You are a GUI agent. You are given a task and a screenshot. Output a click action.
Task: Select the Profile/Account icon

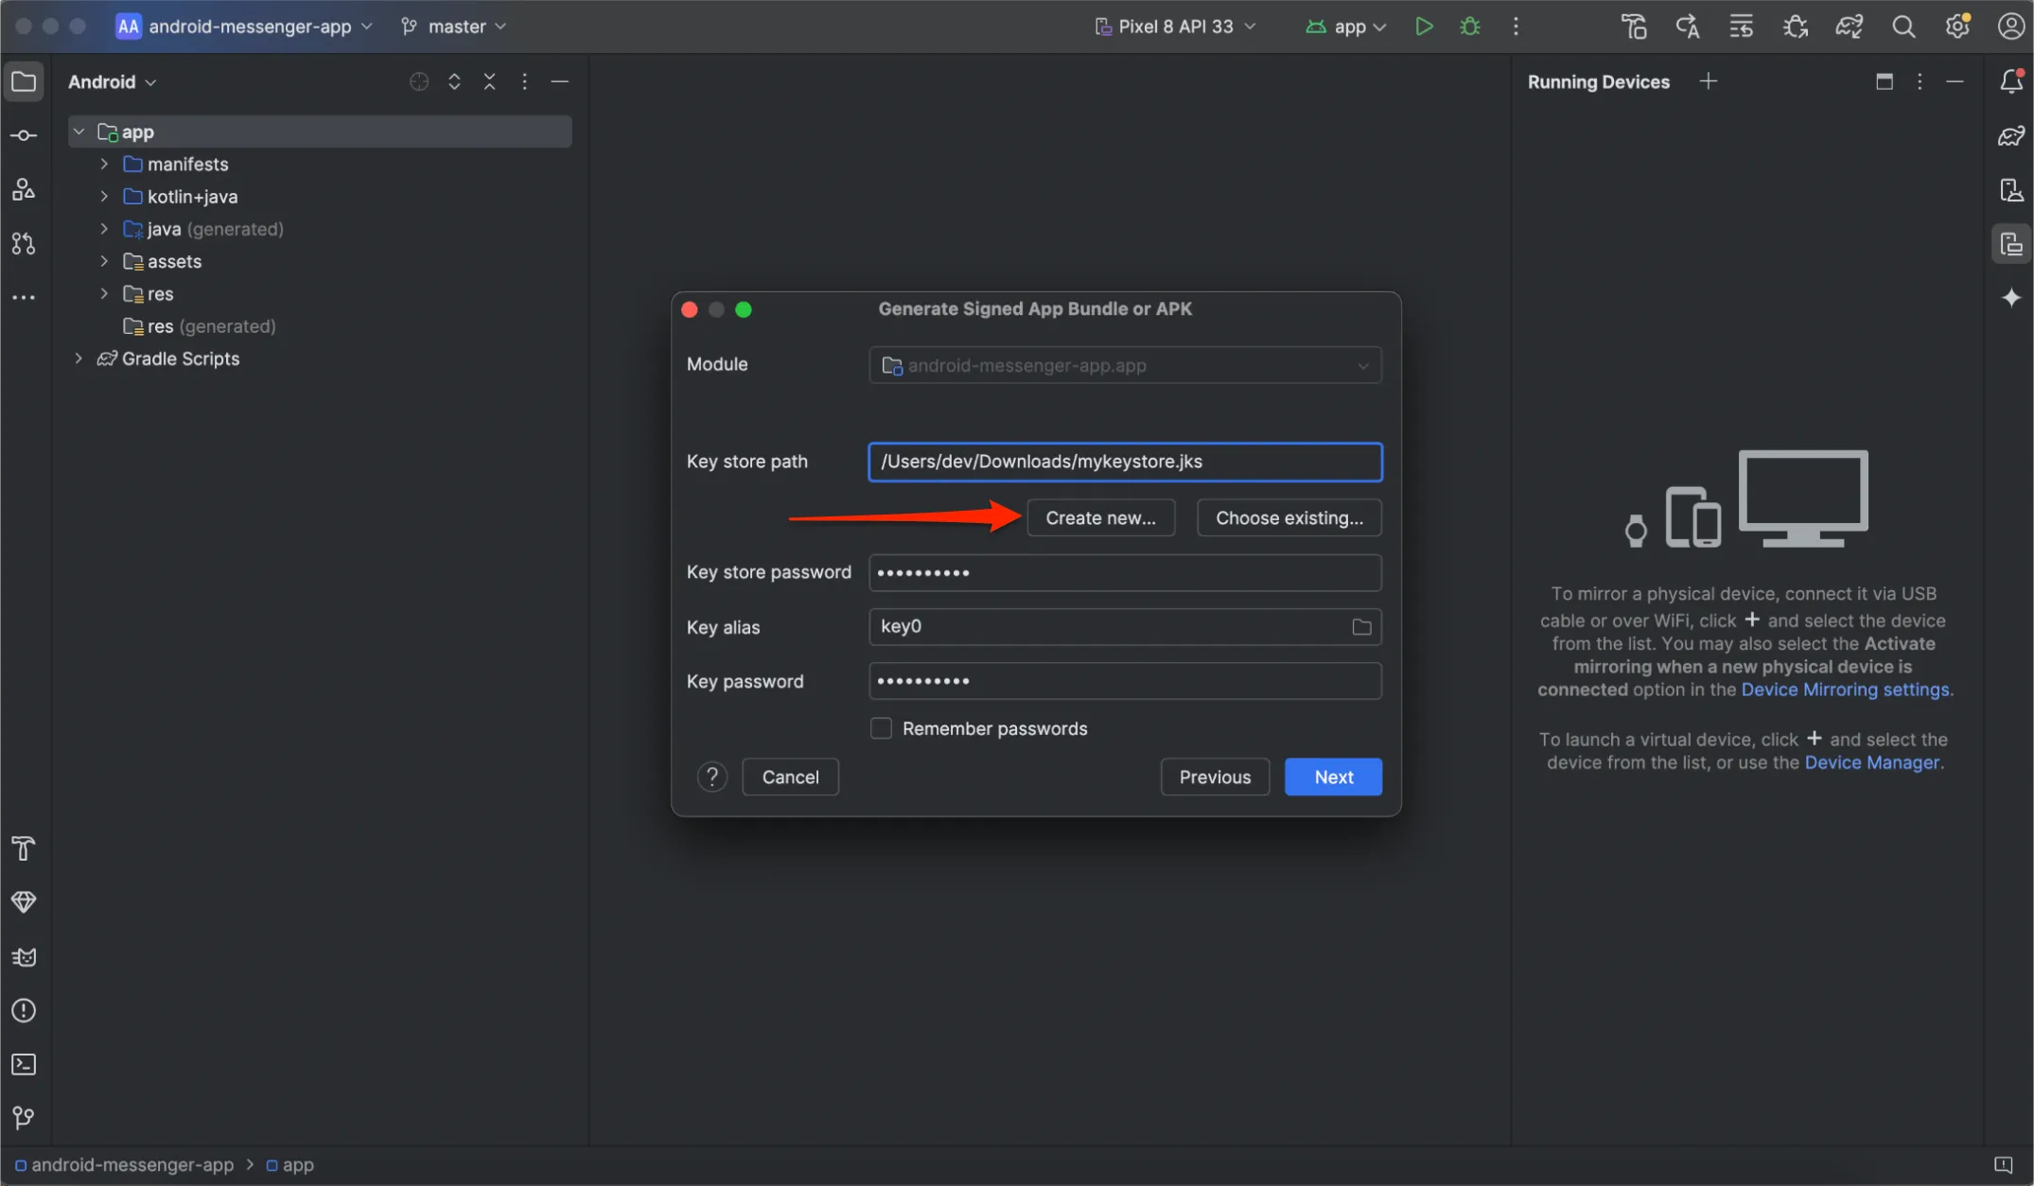2011,26
